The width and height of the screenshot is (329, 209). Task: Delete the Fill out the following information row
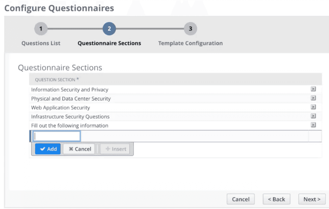[x=313, y=125]
